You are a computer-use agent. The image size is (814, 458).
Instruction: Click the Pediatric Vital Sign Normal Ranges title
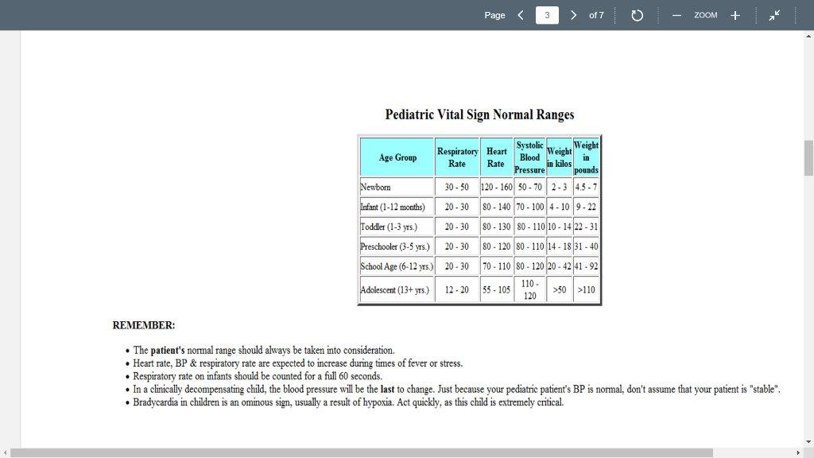479,114
